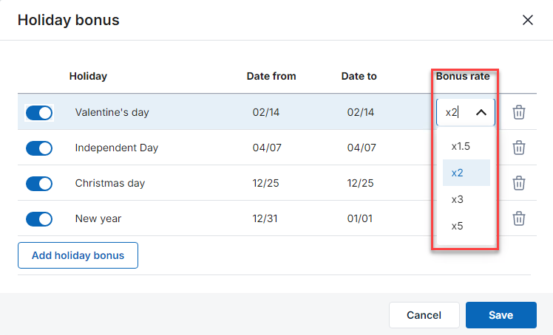Cancel the holiday bonus changes
This screenshot has height=335, width=553.
point(424,315)
